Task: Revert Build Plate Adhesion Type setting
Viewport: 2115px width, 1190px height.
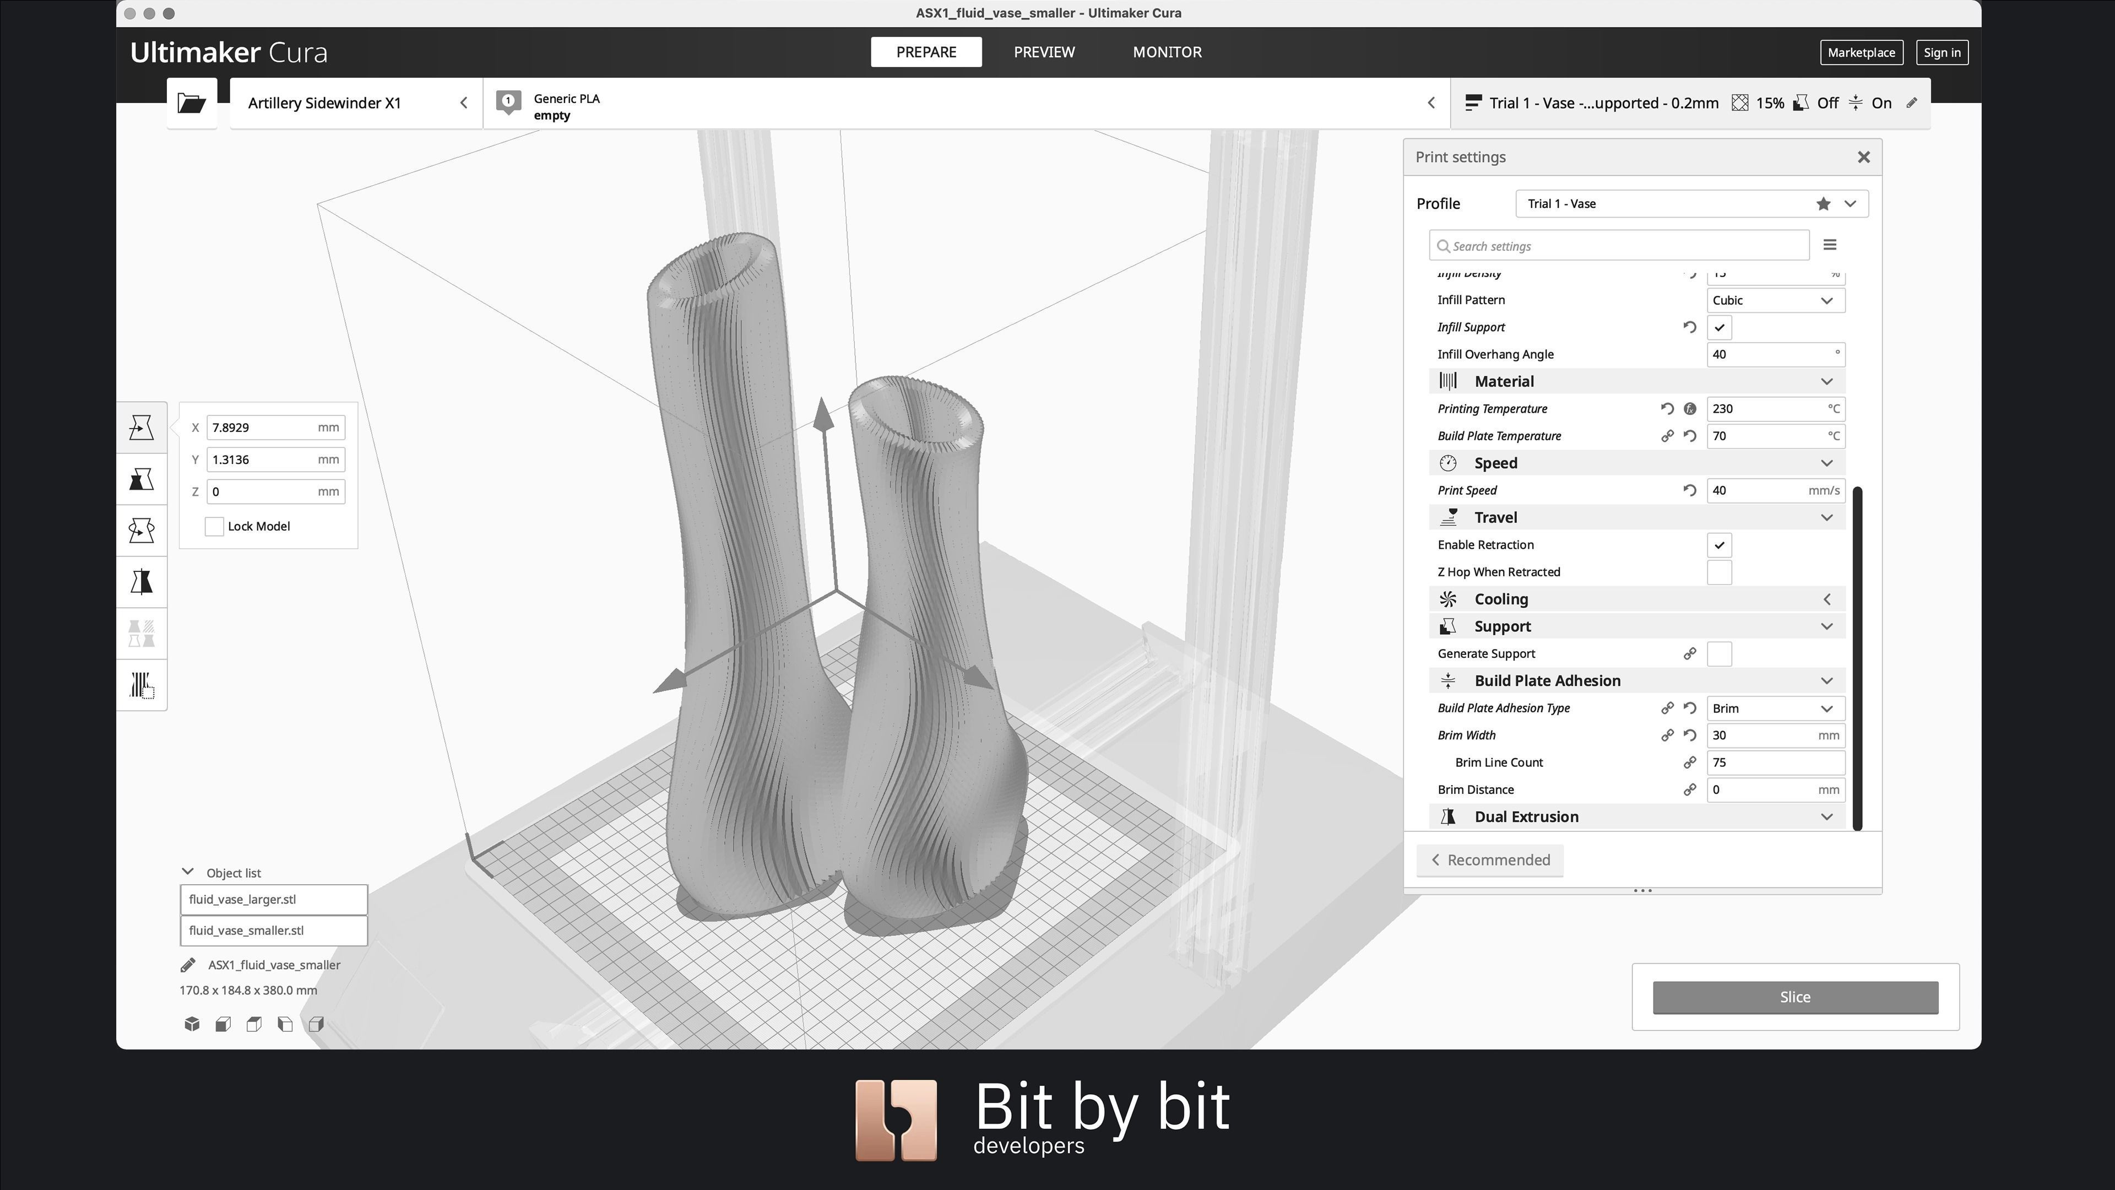Action: click(x=1690, y=708)
